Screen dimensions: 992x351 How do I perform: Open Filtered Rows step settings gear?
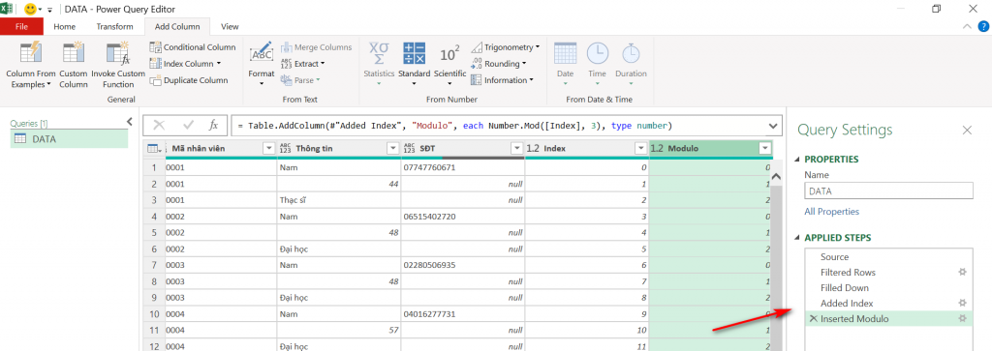[962, 272]
